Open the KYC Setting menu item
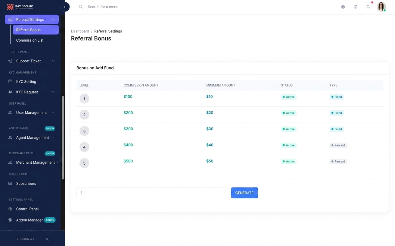 pos(26,82)
